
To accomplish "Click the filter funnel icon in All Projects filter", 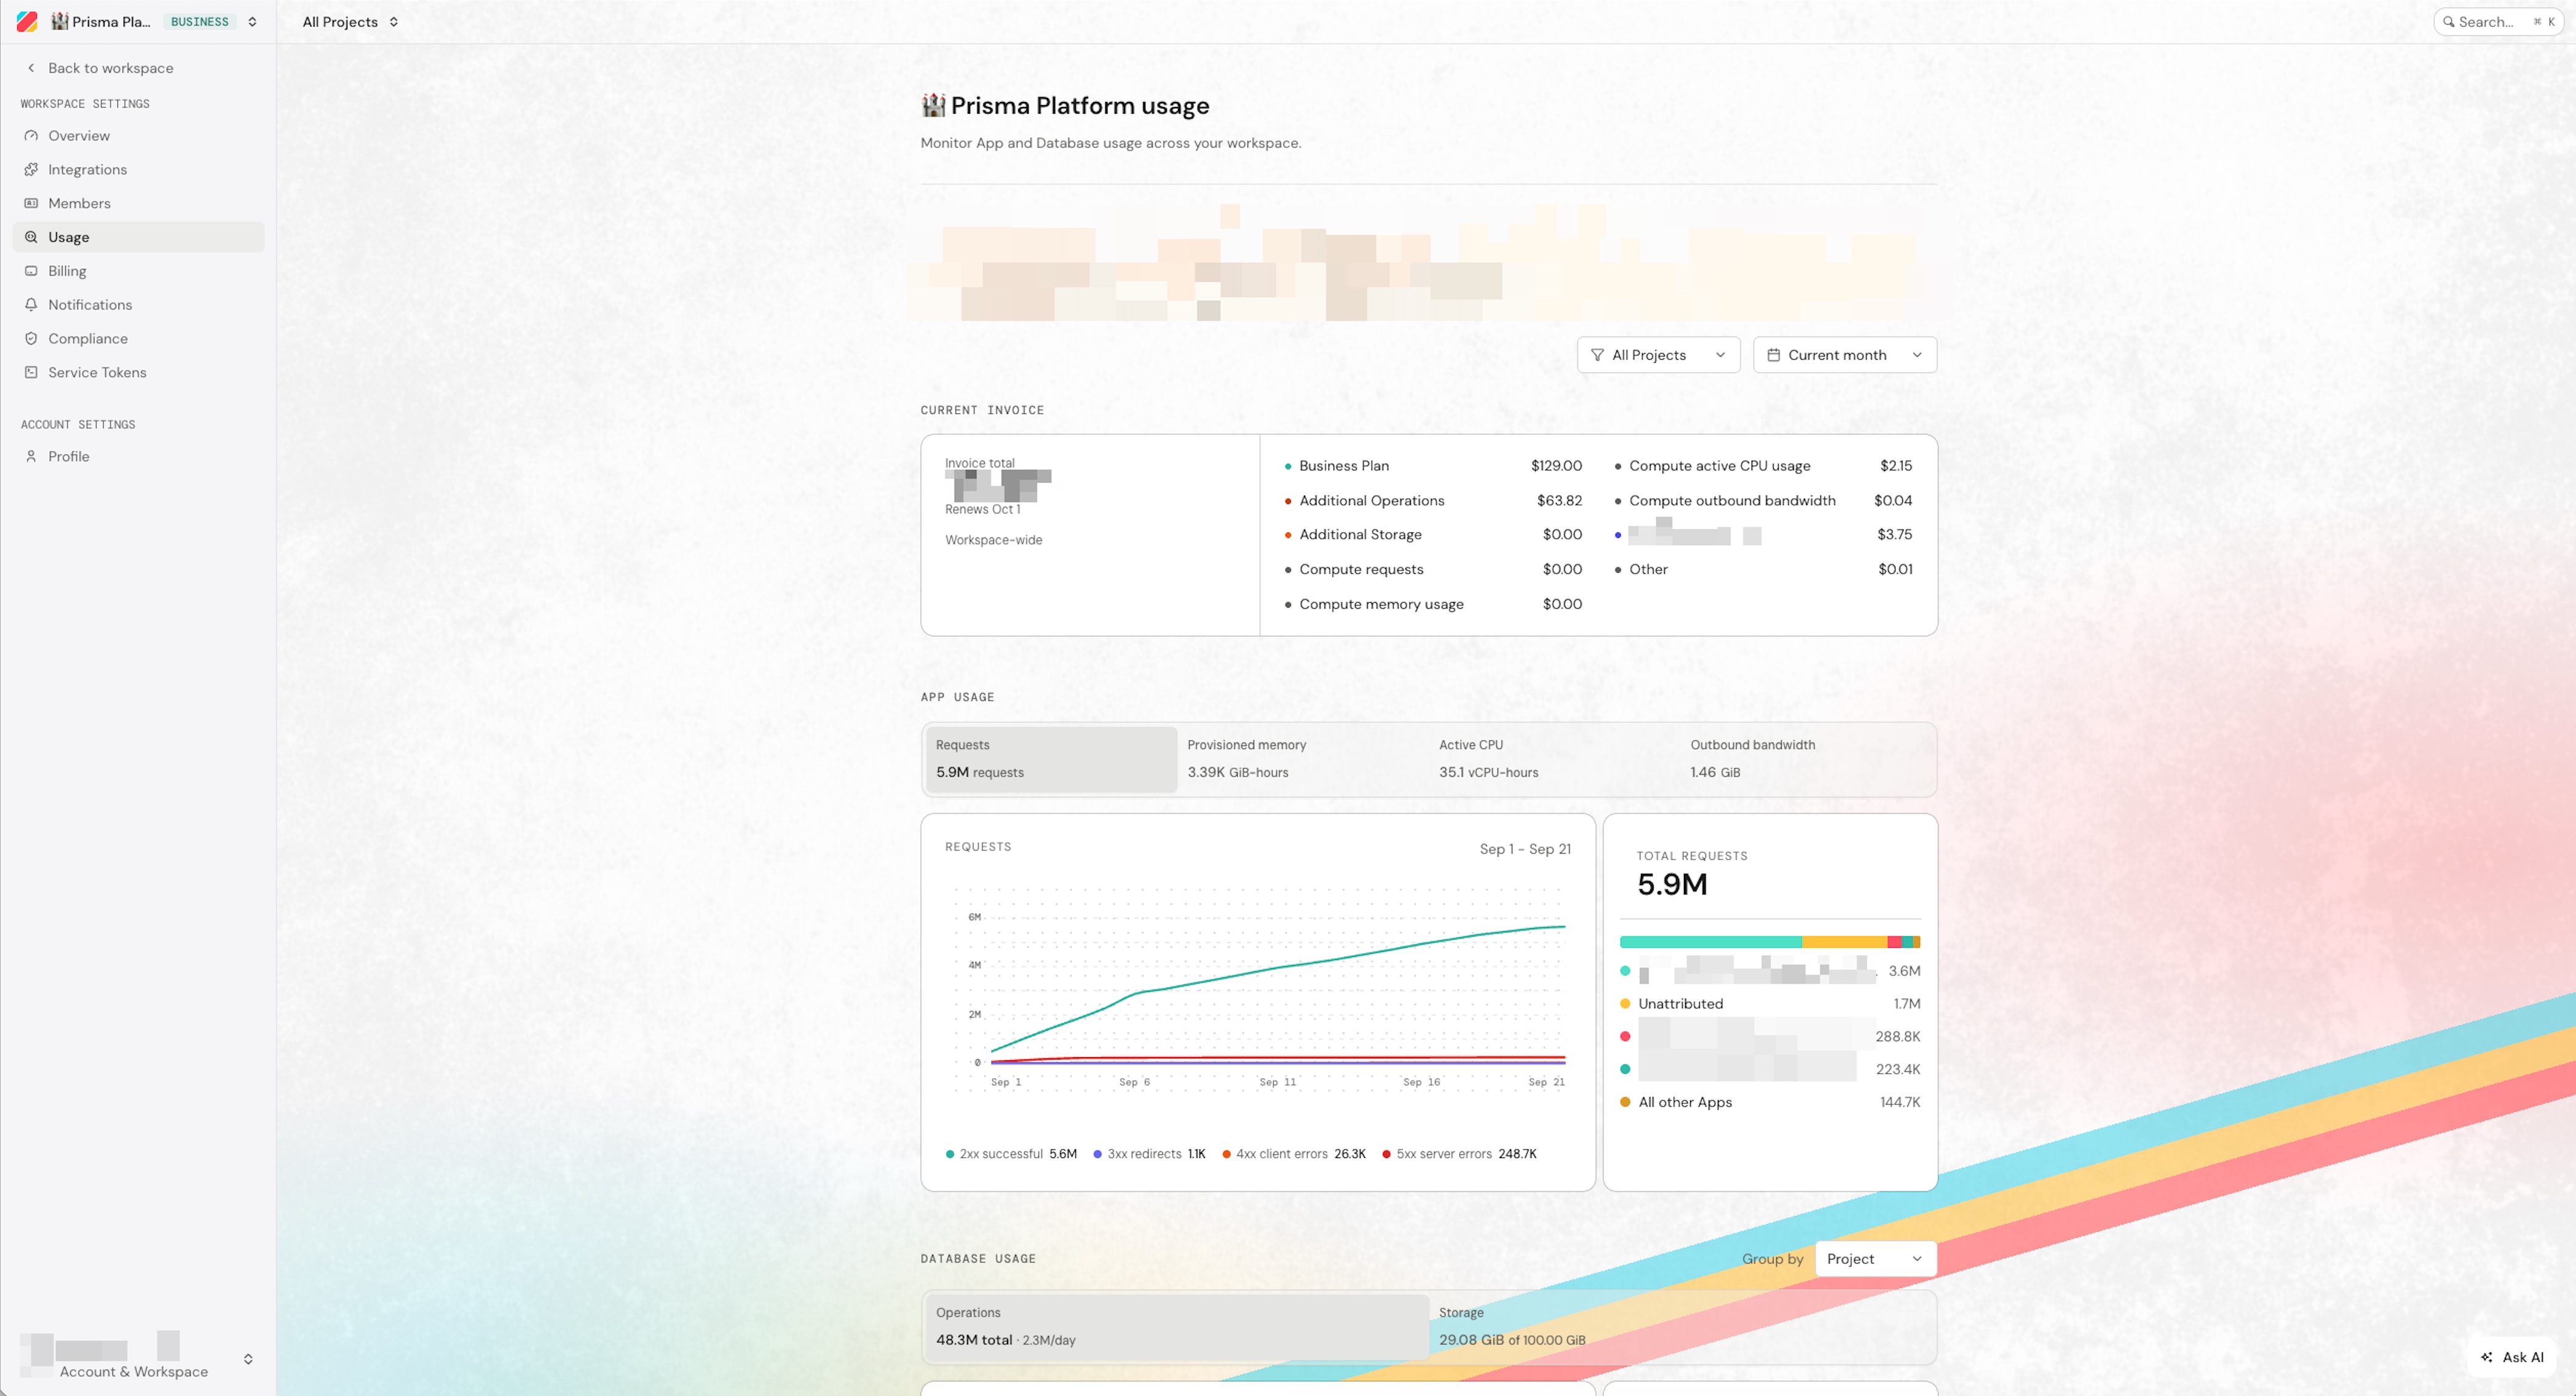I will click(x=1597, y=355).
